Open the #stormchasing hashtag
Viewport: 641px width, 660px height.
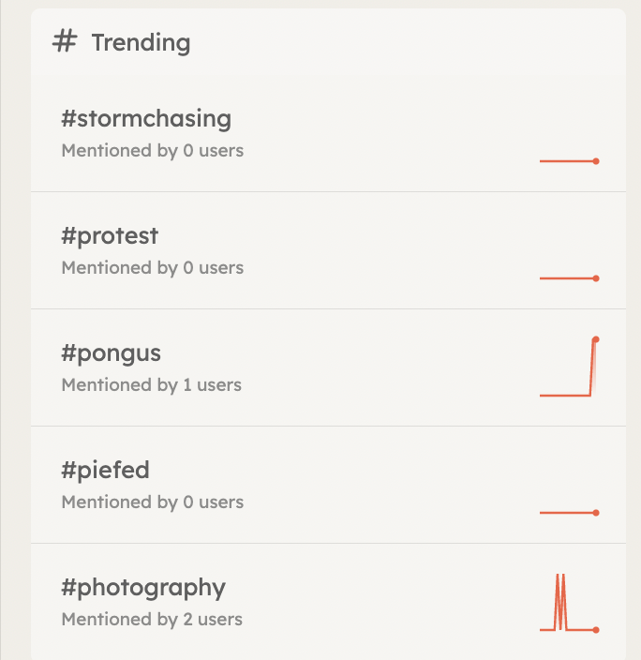(146, 119)
